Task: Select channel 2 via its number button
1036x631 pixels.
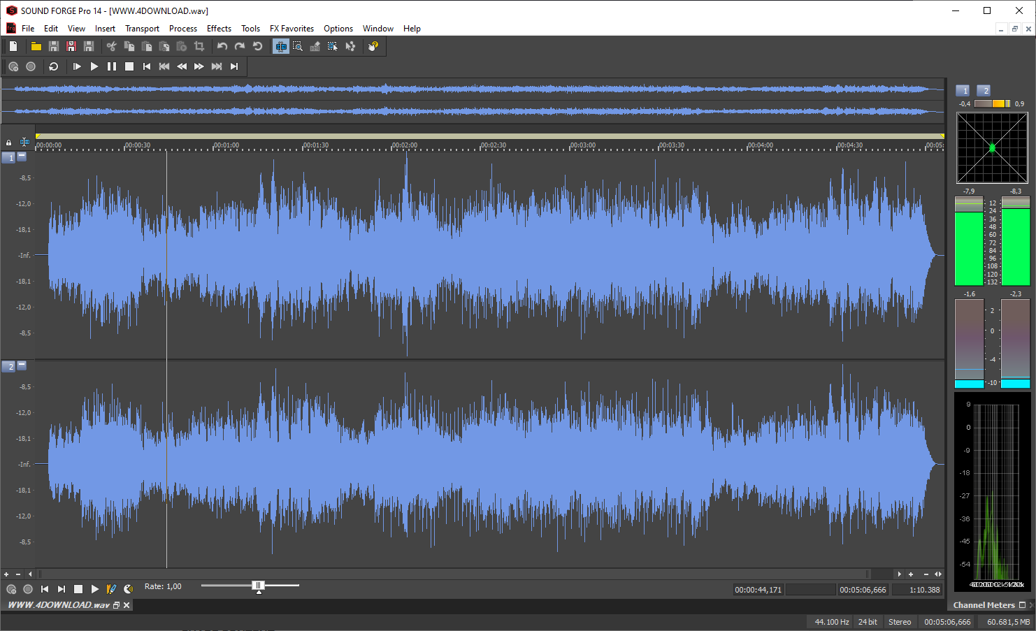Action: tap(9, 367)
